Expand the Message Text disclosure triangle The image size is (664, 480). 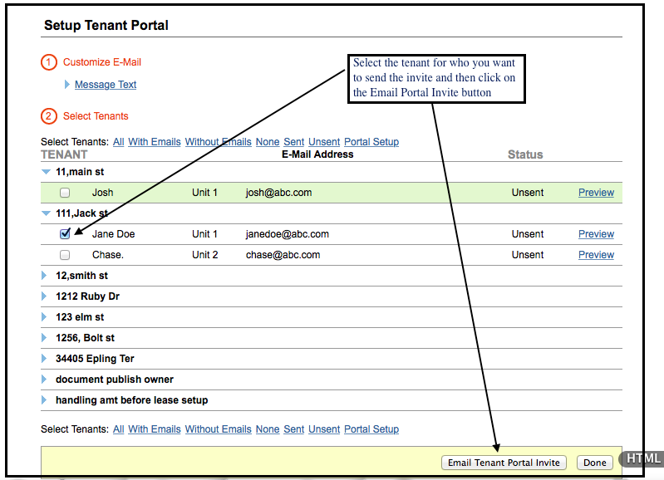[67, 84]
